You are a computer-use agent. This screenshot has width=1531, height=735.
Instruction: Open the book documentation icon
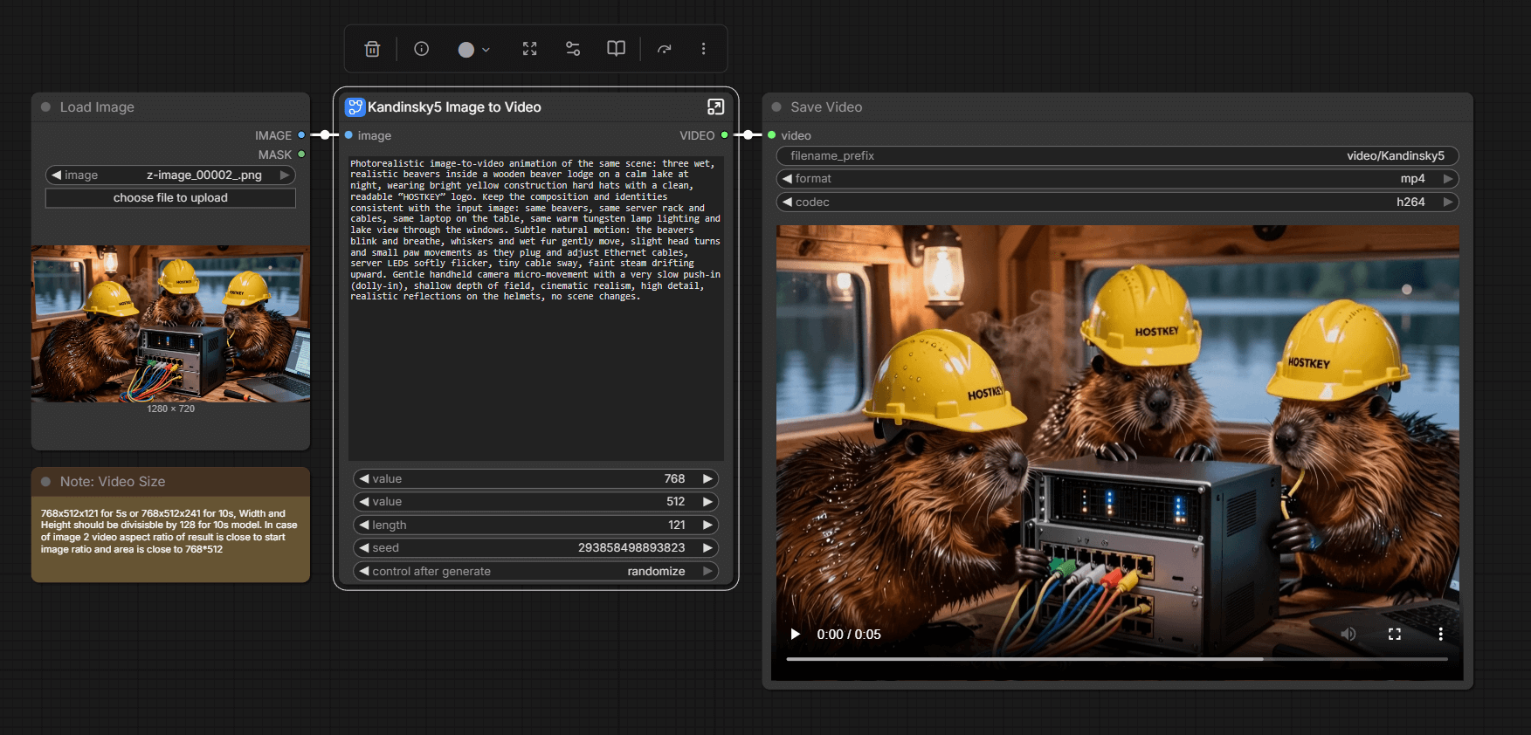[x=616, y=49]
